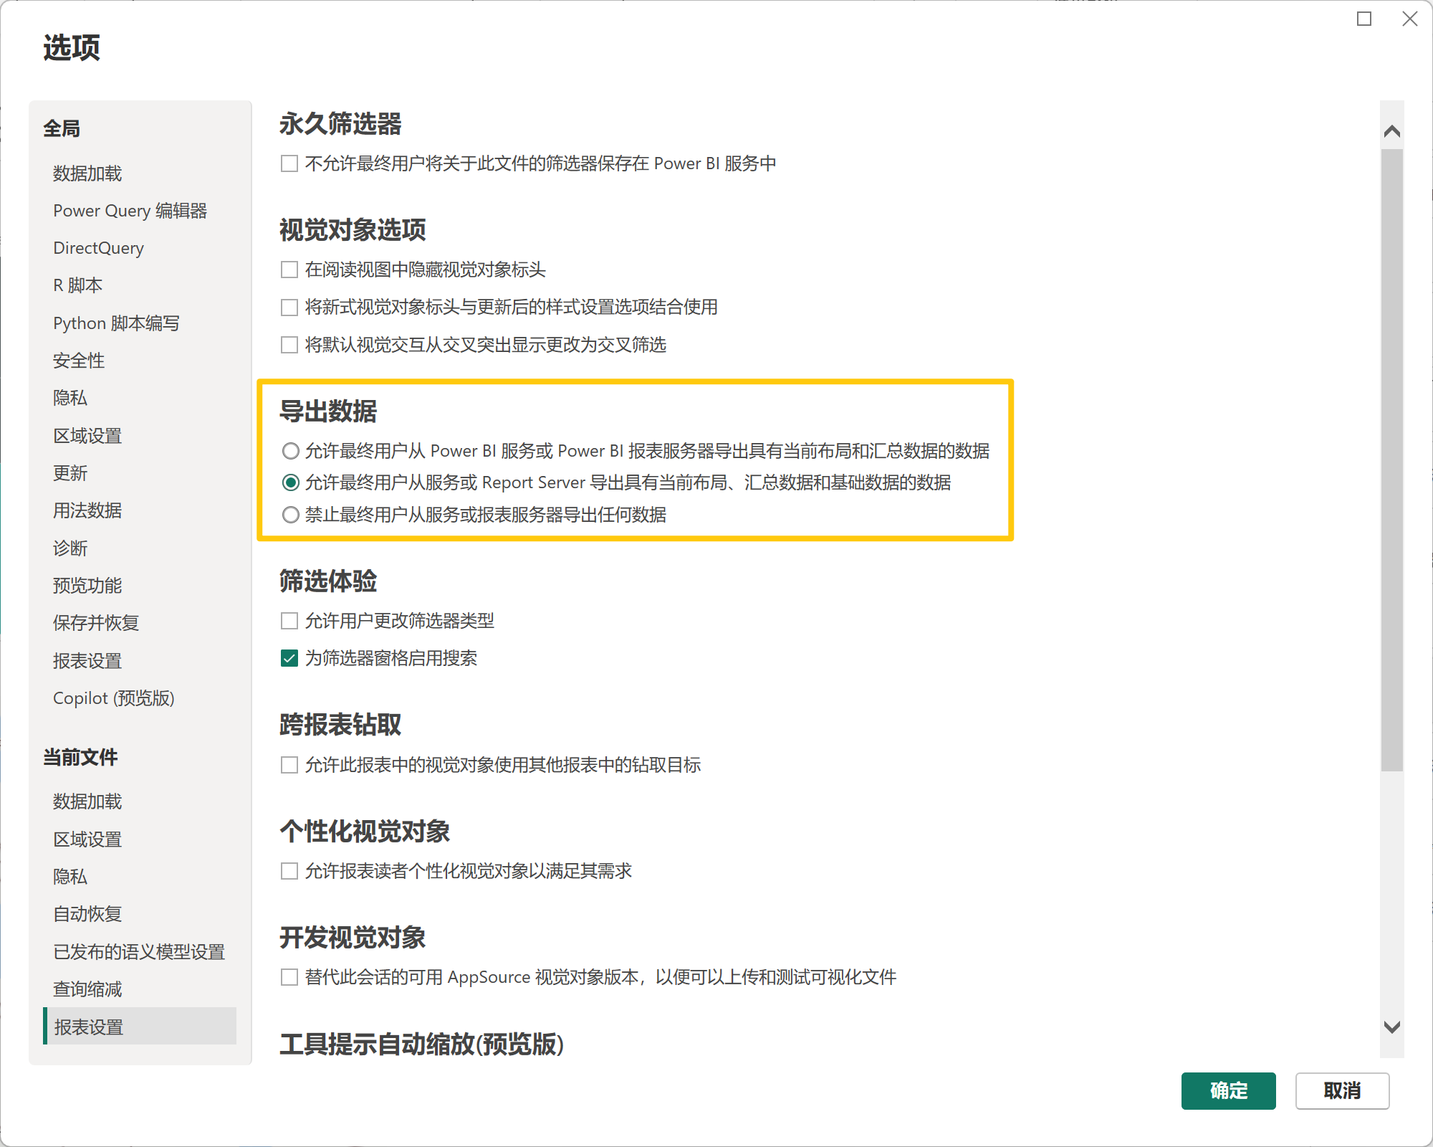
Task: Click the 开发视觉对象 heading
Action: tap(353, 938)
